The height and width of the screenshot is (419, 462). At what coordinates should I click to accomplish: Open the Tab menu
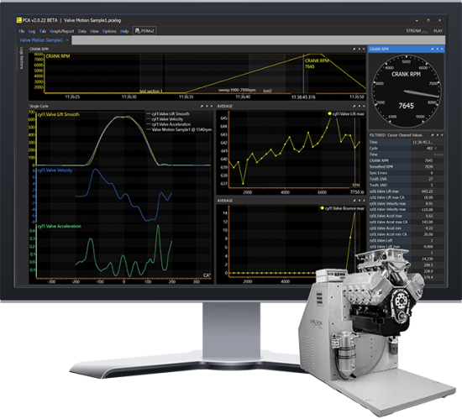[x=43, y=31]
